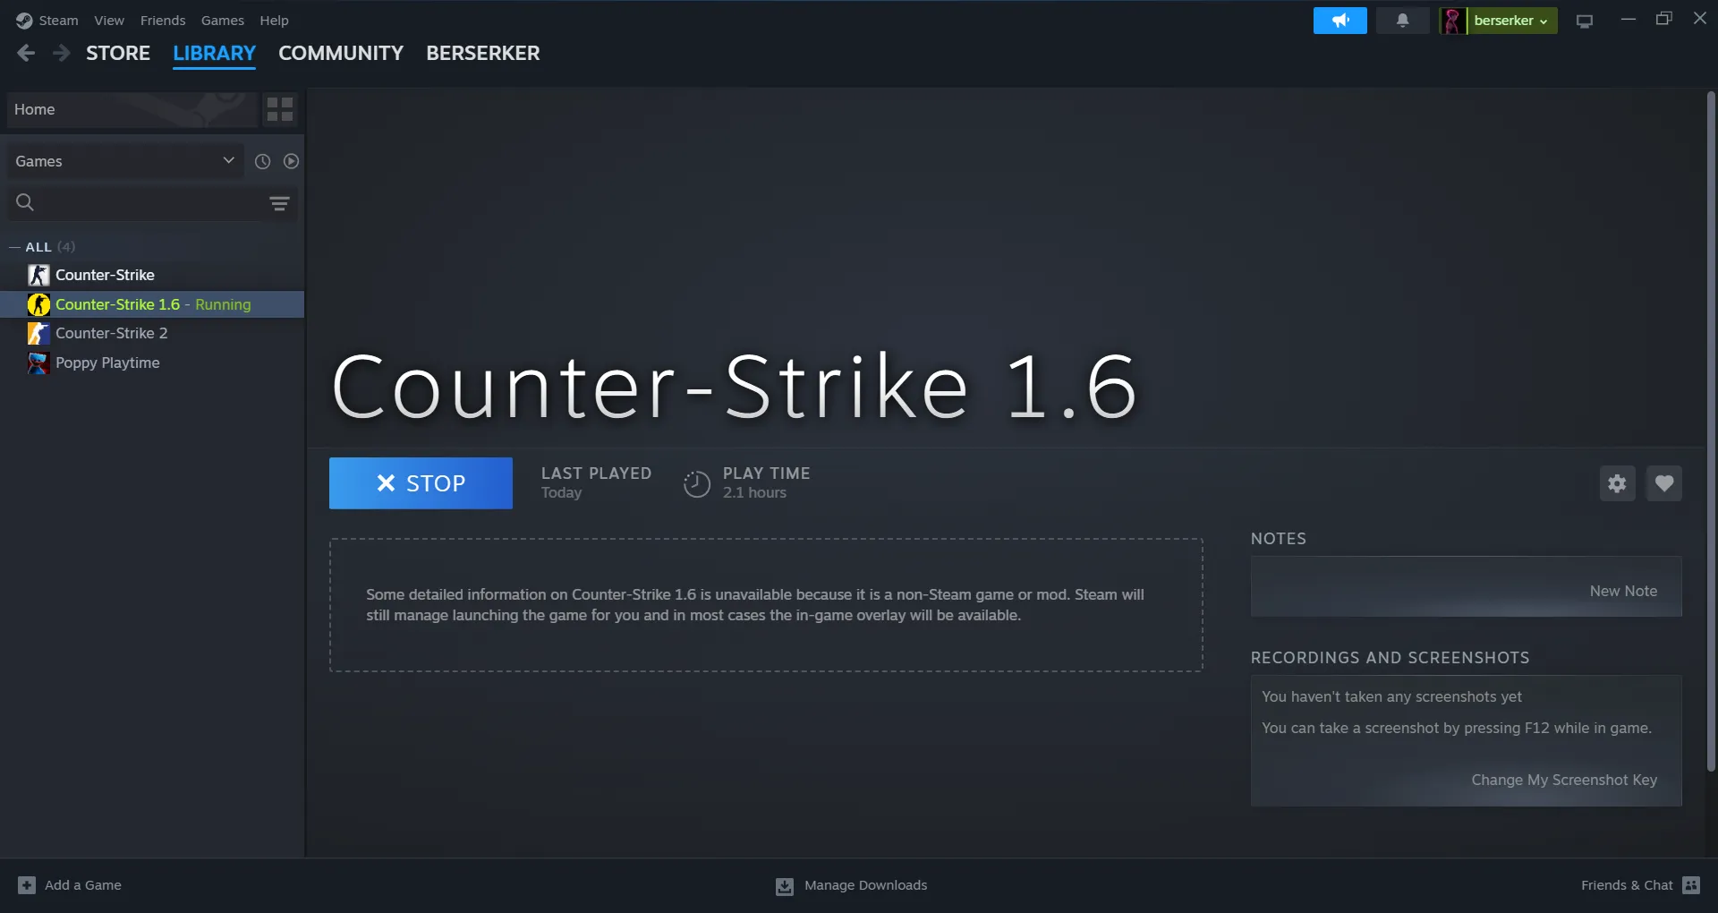The width and height of the screenshot is (1718, 913).
Task: Click the Counter-Strike 2 game icon
Action: click(38, 333)
